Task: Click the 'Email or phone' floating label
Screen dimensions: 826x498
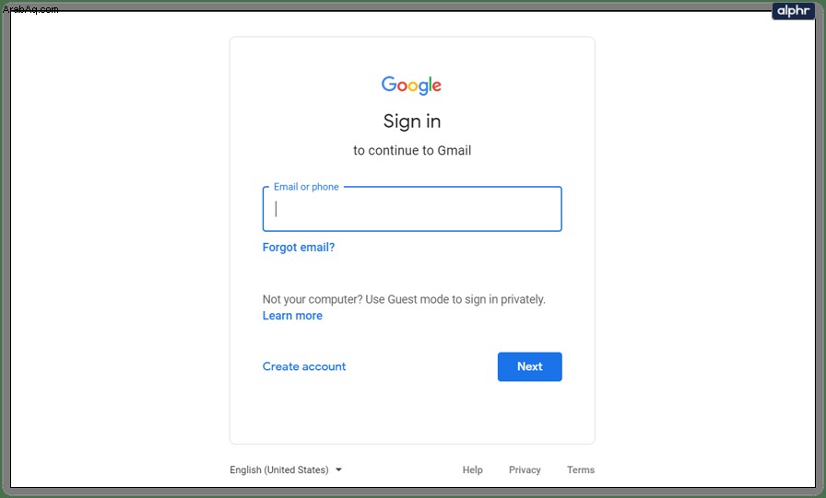Action: [x=306, y=187]
